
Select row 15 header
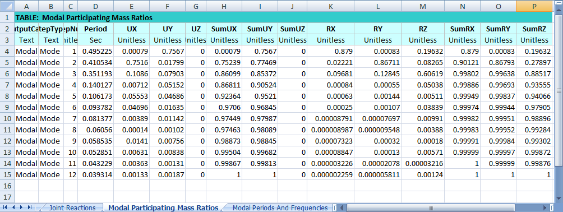point(7,174)
